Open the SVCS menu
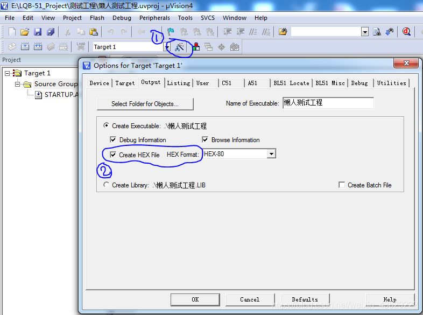 tap(207, 18)
